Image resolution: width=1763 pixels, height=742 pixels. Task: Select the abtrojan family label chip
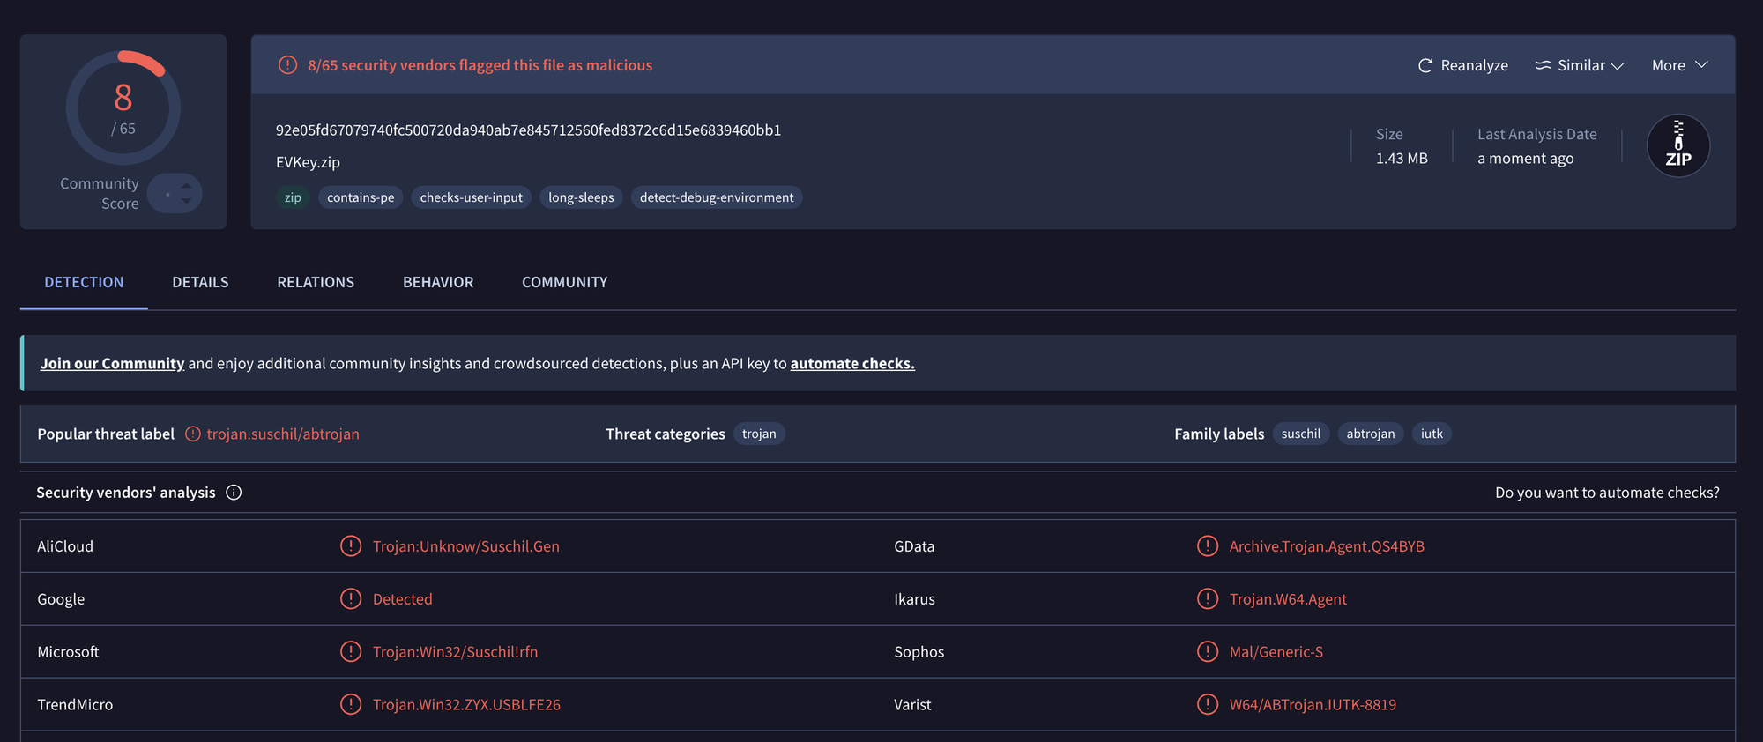point(1371,434)
